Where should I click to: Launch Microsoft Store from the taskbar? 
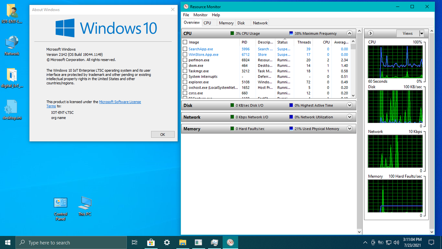coord(151,242)
